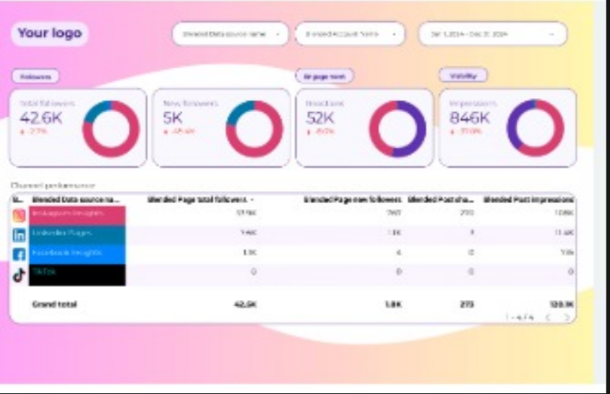
Task: Click the Total followers donut chart
Action: pyautogui.click(x=112, y=129)
